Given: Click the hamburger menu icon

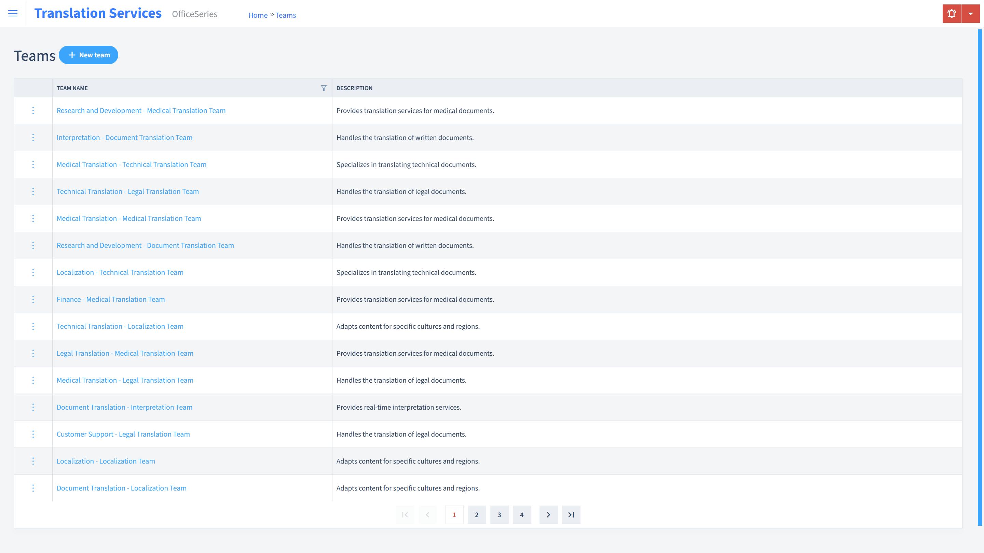Looking at the screenshot, I should point(13,14).
